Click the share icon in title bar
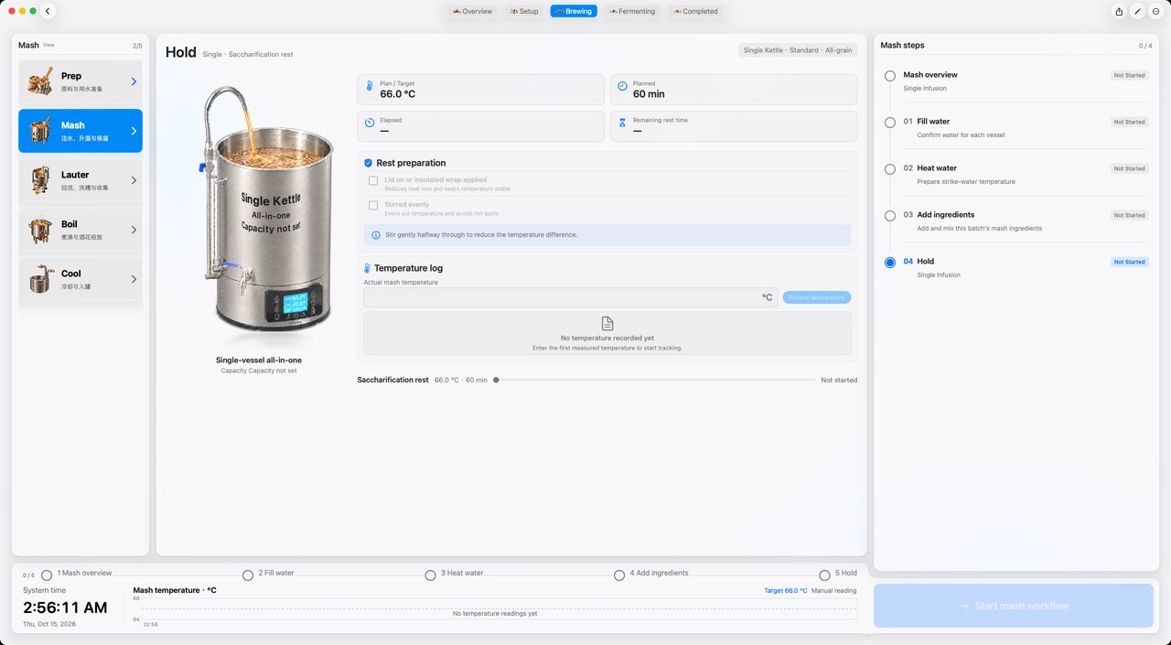1171x645 pixels. pos(1119,11)
